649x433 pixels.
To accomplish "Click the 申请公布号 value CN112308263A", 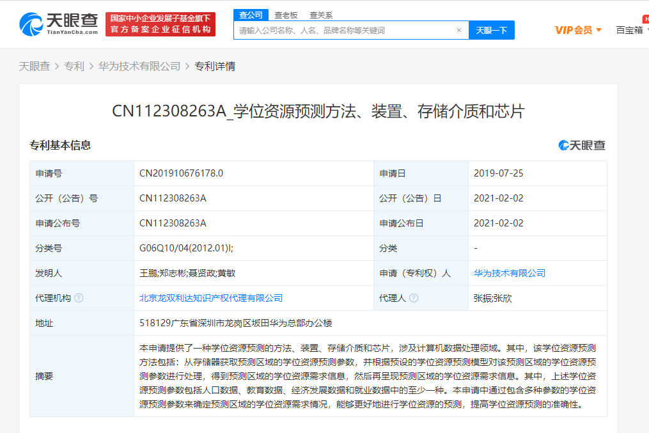I will pyautogui.click(x=173, y=224).
